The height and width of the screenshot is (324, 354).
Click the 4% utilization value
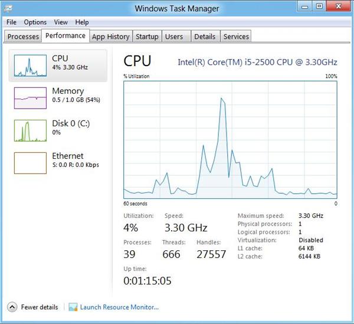[131, 228]
